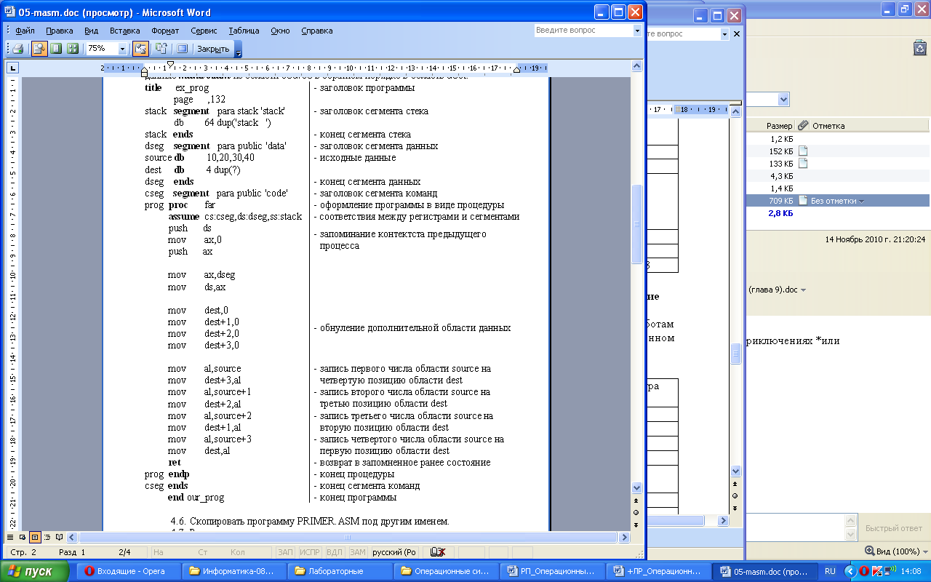Viewport: 931px width, 582px height.
Task: Click the Shrink to Fit icon
Action: (161, 49)
